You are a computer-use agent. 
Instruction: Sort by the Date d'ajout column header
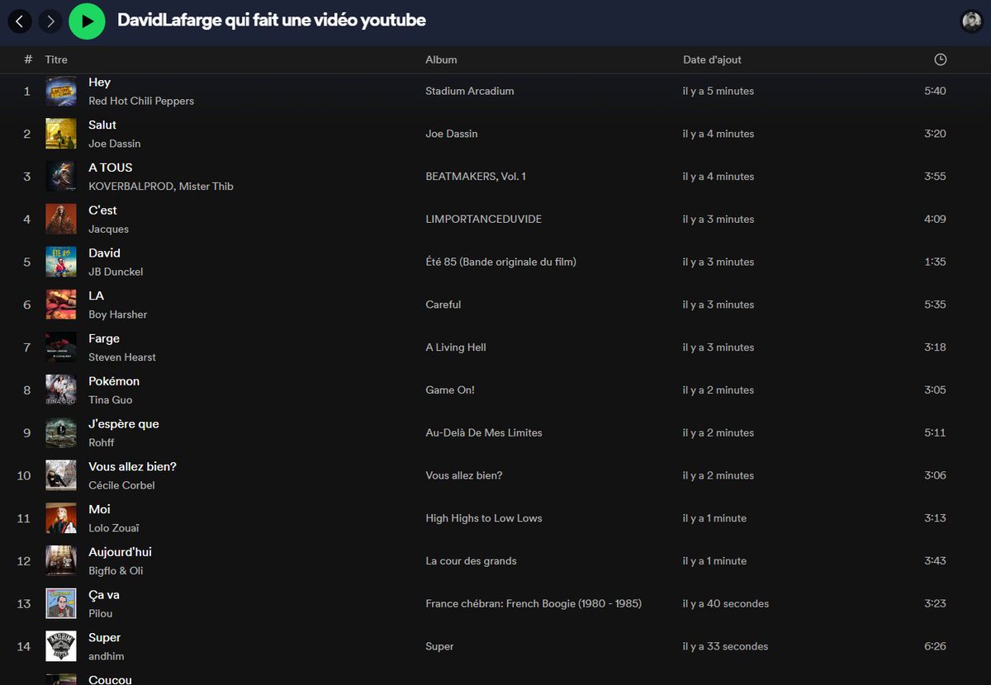point(712,59)
